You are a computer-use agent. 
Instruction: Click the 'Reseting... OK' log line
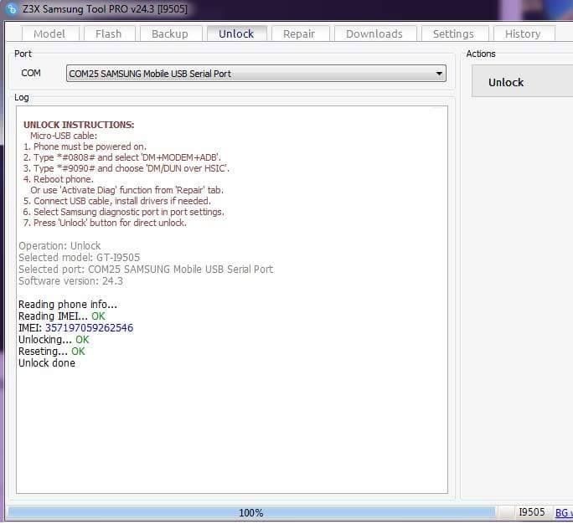point(52,352)
